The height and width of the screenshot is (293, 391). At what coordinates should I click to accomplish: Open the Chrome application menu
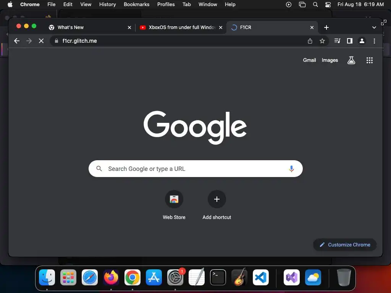click(x=30, y=5)
